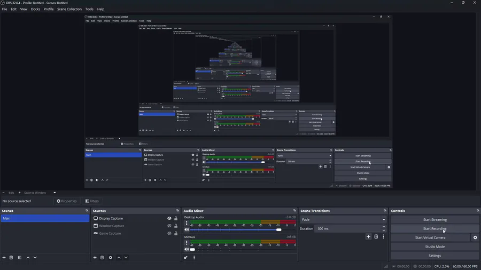Screen dimensions: 481x270
Task: Open Scale to Window preview scaling dropdown
Action: (x=40, y=193)
